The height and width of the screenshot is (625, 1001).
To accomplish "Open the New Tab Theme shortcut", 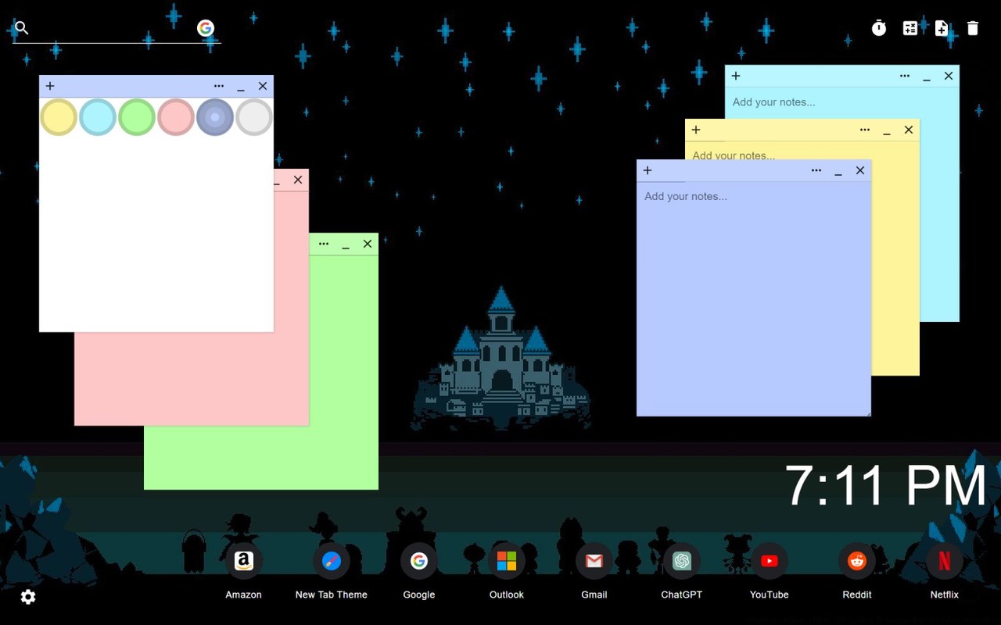I will pyautogui.click(x=332, y=561).
